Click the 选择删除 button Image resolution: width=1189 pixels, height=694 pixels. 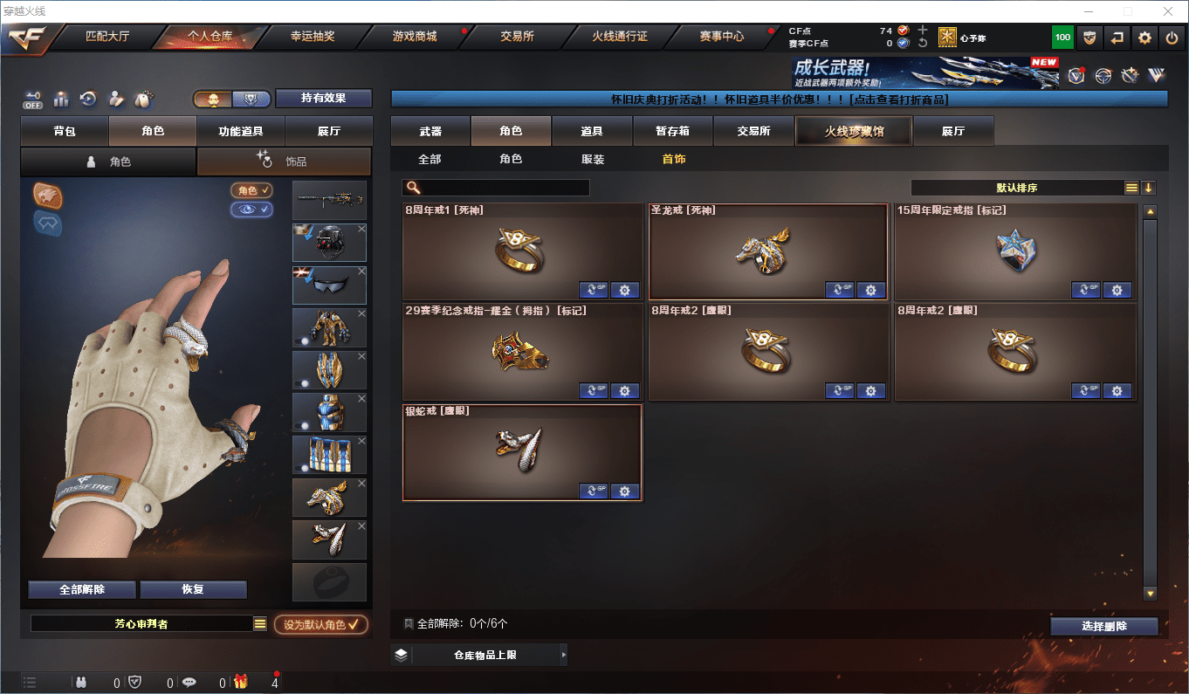[1104, 626]
